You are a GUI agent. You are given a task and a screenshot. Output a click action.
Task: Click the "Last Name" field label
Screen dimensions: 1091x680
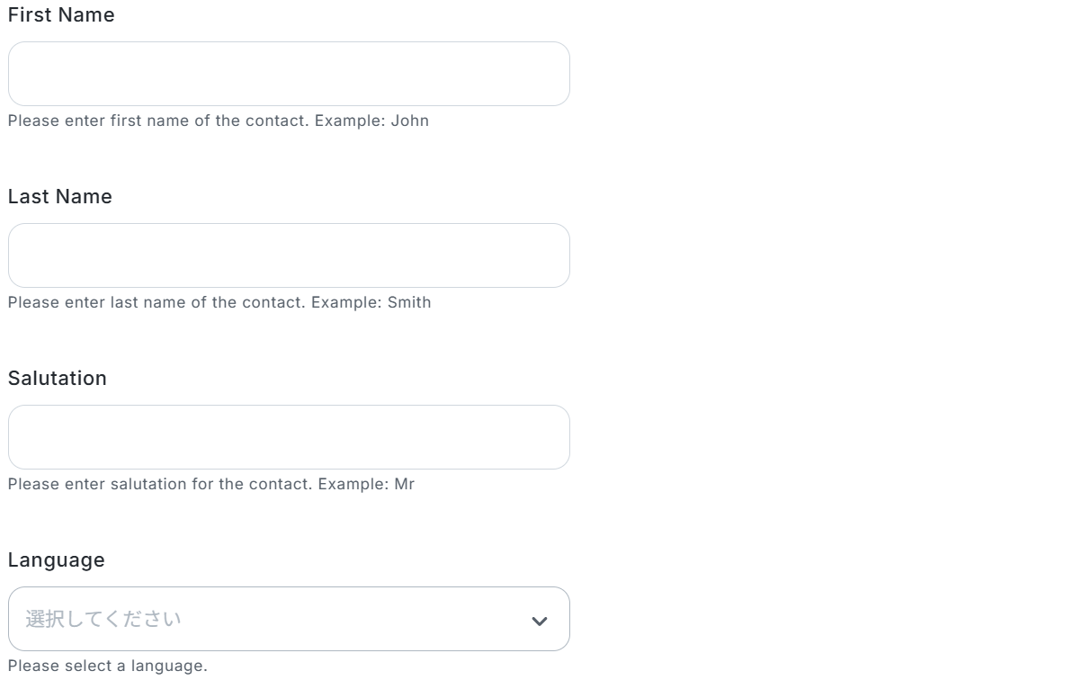click(x=60, y=197)
